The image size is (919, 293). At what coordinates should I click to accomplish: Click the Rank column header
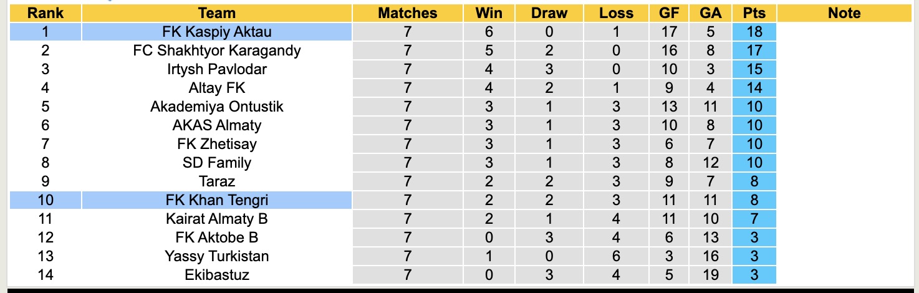46,13
